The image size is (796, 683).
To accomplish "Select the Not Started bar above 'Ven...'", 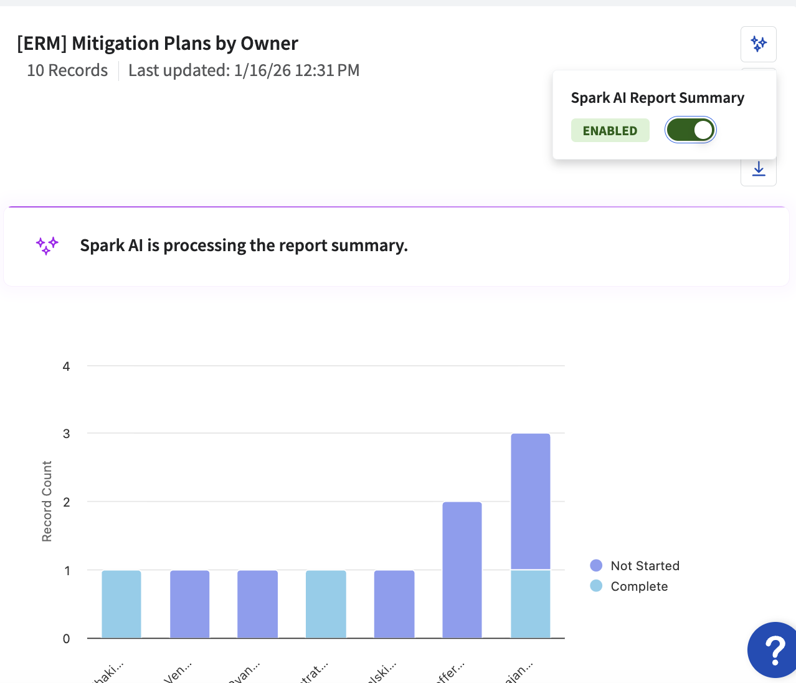I will click(189, 604).
